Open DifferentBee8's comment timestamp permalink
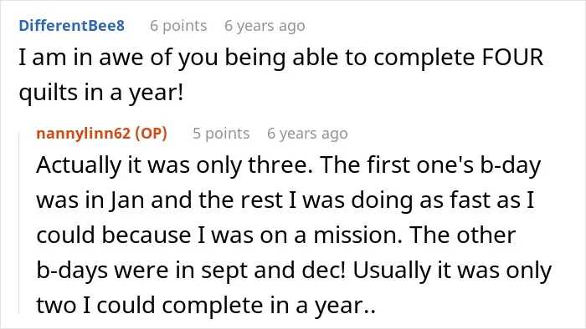The width and height of the screenshot is (586, 329). [x=265, y=26]
